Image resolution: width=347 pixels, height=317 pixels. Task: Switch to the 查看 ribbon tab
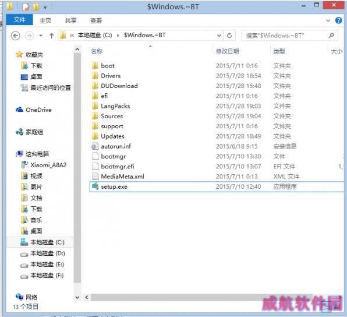tap(96, 20)
